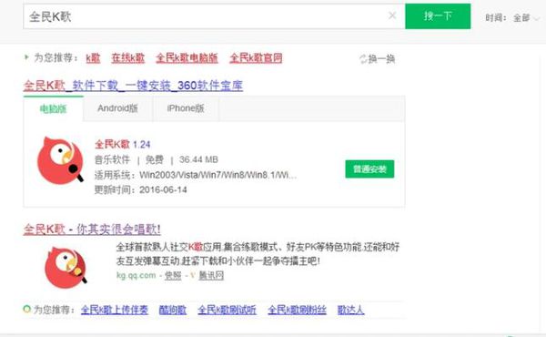
Task: Click the green 搜一下 search button
Action: pyautogui.click(x=438, y=16)
